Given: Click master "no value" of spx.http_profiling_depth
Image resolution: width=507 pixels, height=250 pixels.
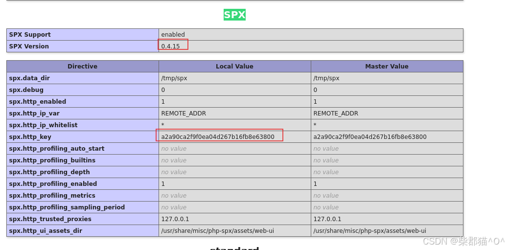Looking at the screenshot, I should [x=326, y=172].
